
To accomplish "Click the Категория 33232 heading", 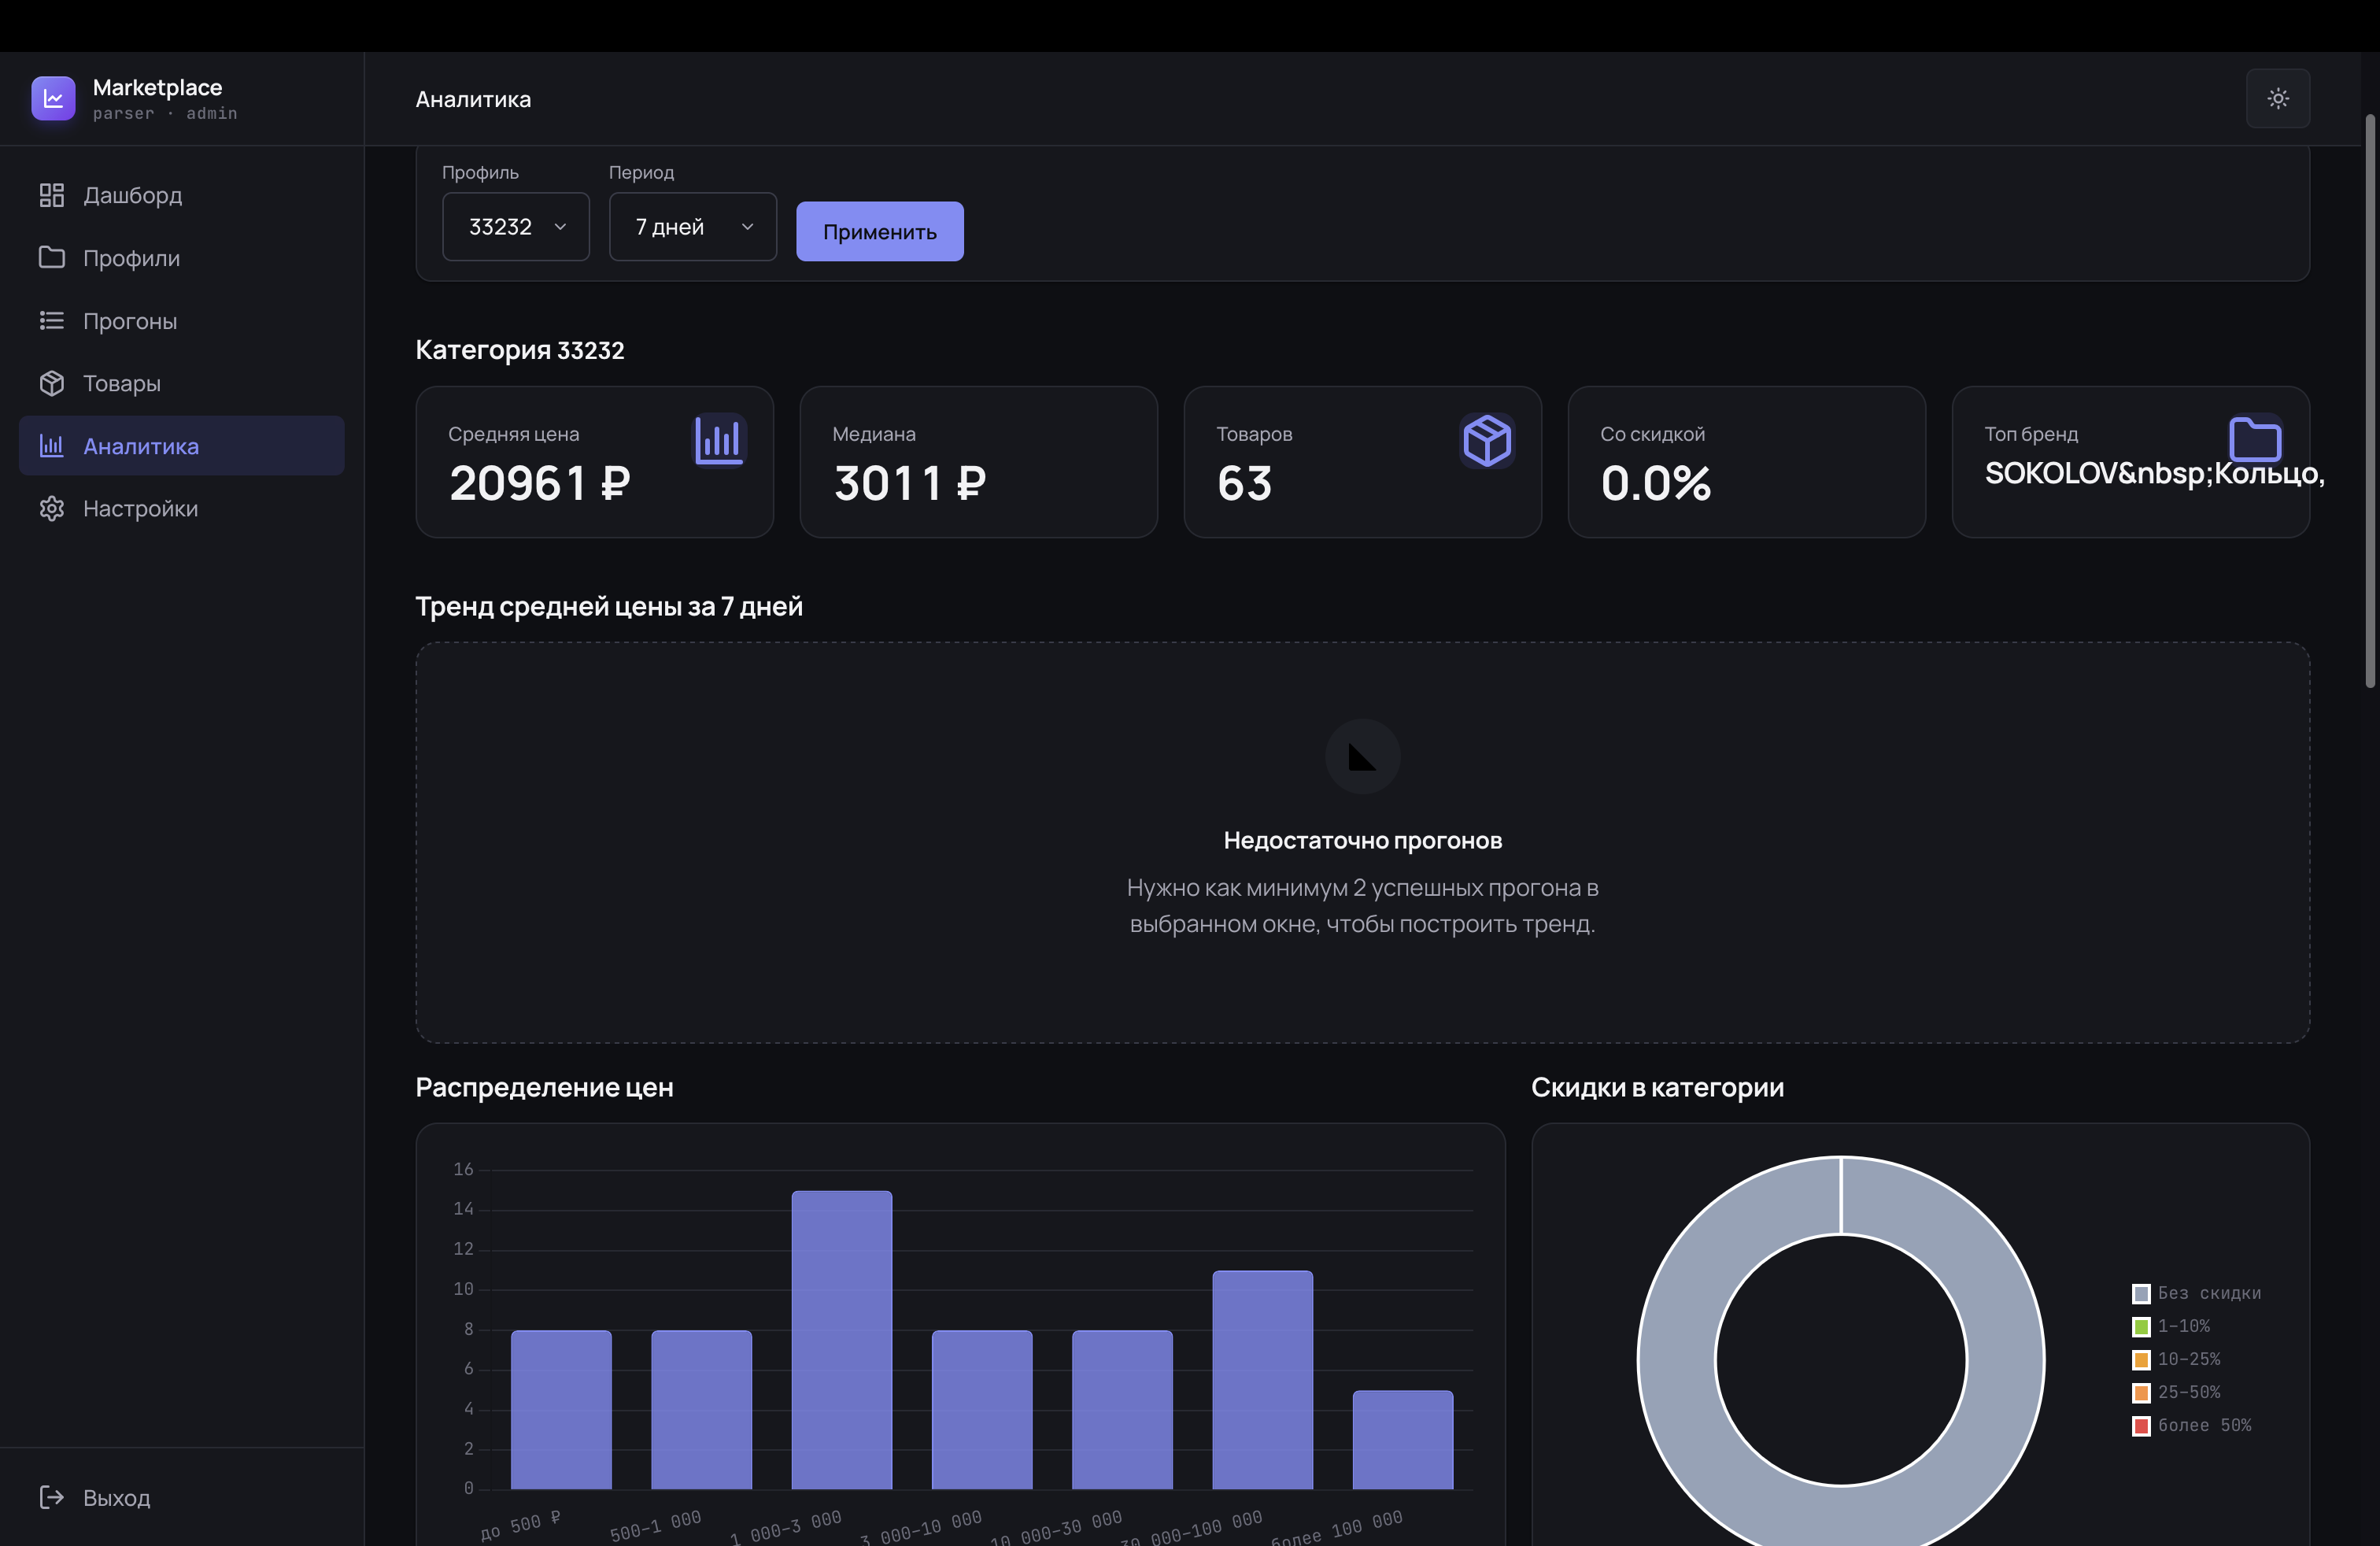I will (520, 350).
